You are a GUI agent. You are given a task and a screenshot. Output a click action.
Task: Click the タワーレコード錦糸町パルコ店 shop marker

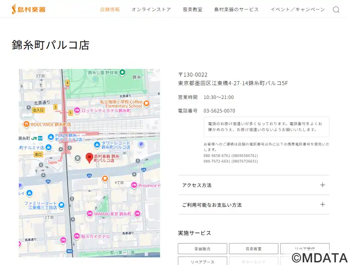click(x=97, y=145)
